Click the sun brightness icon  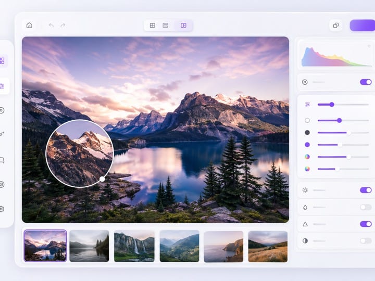tap(305, 190)
